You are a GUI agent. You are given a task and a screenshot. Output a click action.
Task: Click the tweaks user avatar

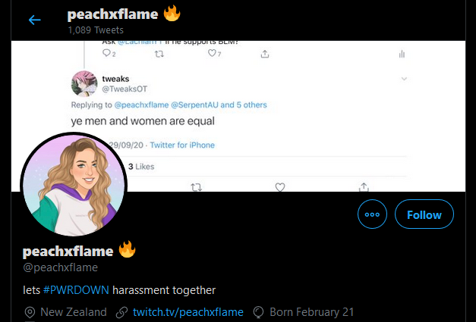pos(83,83)
